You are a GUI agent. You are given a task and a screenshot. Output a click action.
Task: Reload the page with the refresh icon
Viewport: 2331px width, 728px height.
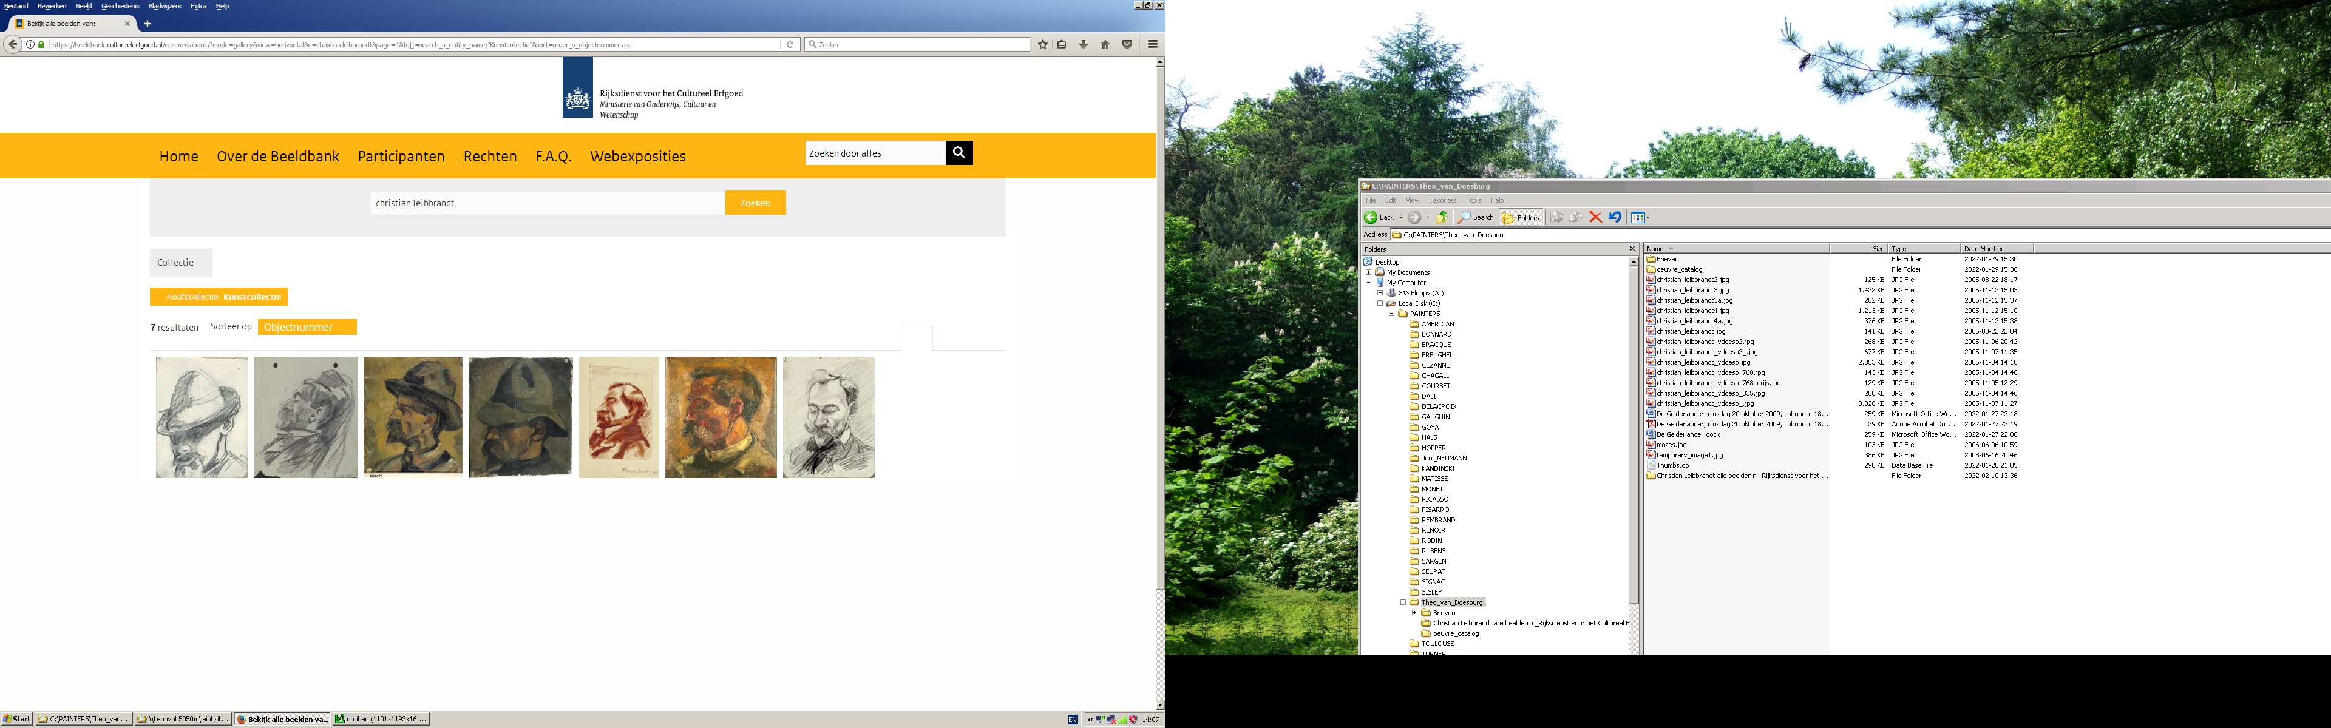tap(790, 44)
